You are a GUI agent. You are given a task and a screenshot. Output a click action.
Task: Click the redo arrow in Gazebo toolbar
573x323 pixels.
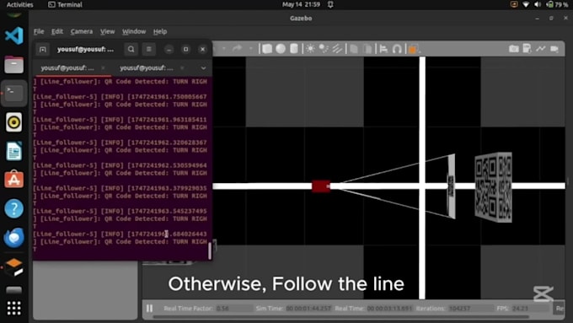point(237,49)
